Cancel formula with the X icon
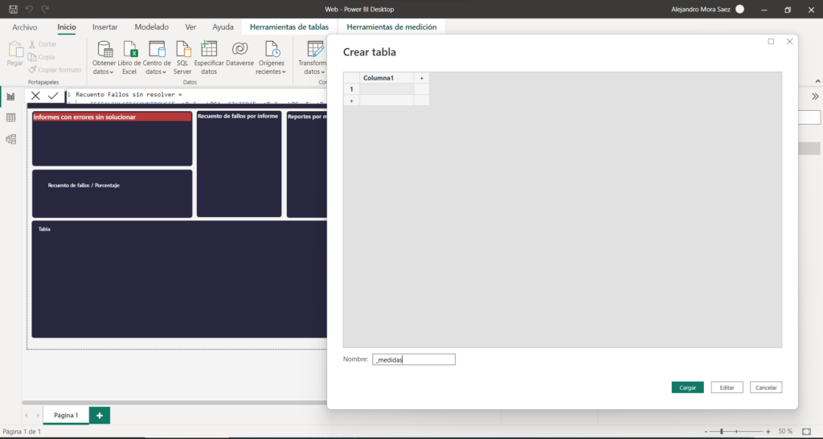Image resolution: width=823 pixels, height=439 pixels. tap(35, 96)
